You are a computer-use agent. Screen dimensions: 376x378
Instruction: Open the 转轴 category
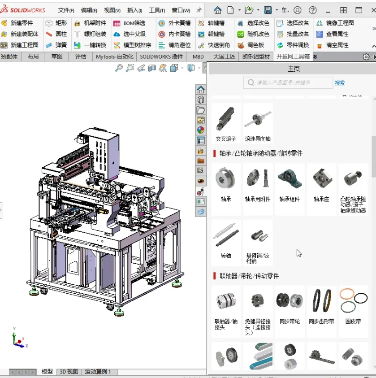click(x=226, y=242)
